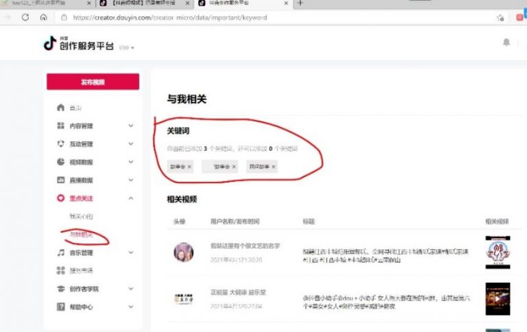Click the home icon in the sidebar
527x332 pixels.
[60, 108]
